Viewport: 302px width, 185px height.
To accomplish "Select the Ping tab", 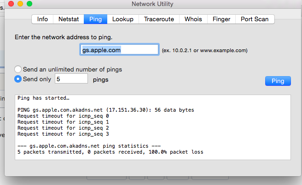I will pyautogui.click(x=96, y=19).
